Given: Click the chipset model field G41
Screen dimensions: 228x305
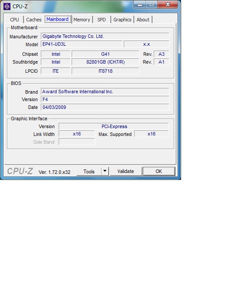Looking at the screenshot, I should pyautogui.click(x=106, y=54).
